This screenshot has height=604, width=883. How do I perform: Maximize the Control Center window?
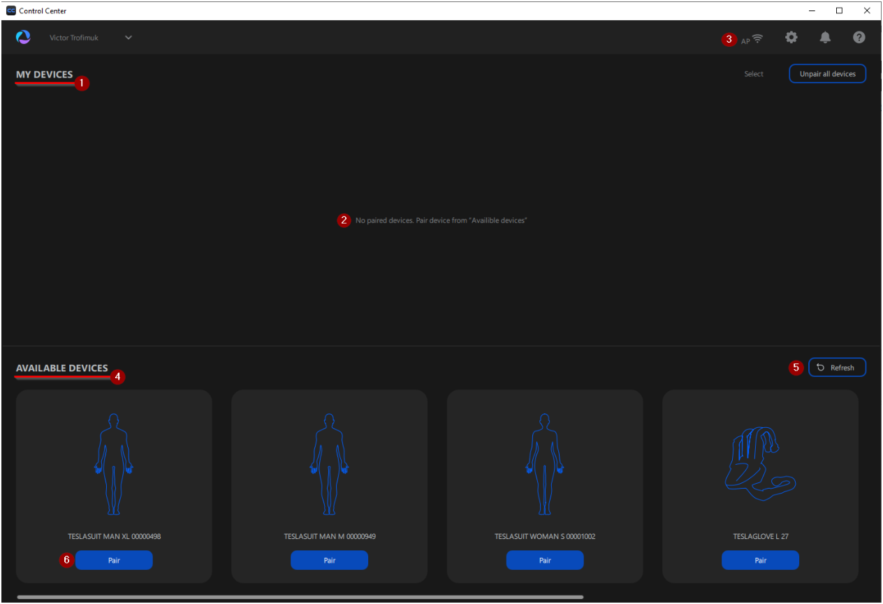click(x=840, y=10)
